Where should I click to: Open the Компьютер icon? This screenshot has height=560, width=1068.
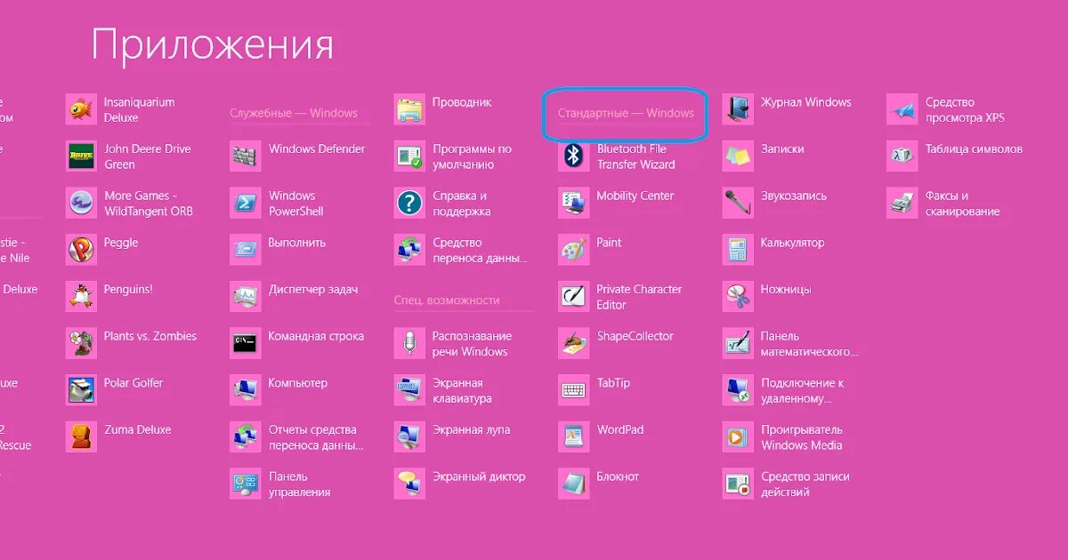pyautogui.click(x=246, y=390)
